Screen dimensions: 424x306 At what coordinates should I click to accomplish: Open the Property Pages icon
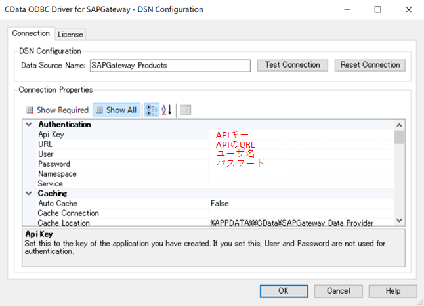pos(186,110)
